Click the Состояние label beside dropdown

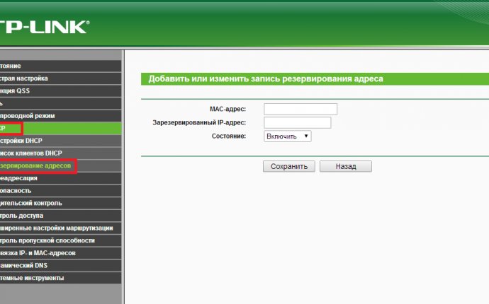pos(229,136)
